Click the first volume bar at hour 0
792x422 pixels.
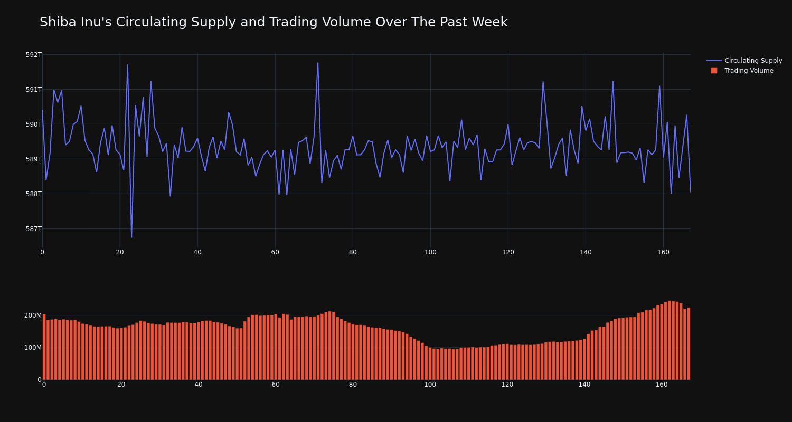click(44, 347)
